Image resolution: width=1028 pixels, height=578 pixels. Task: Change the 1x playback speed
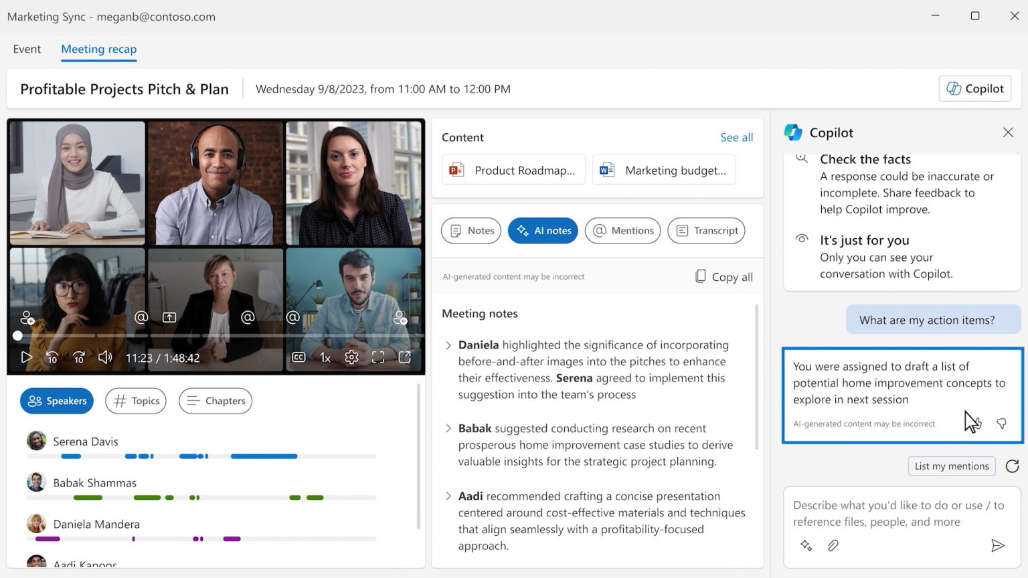click(x=325, y=357)
